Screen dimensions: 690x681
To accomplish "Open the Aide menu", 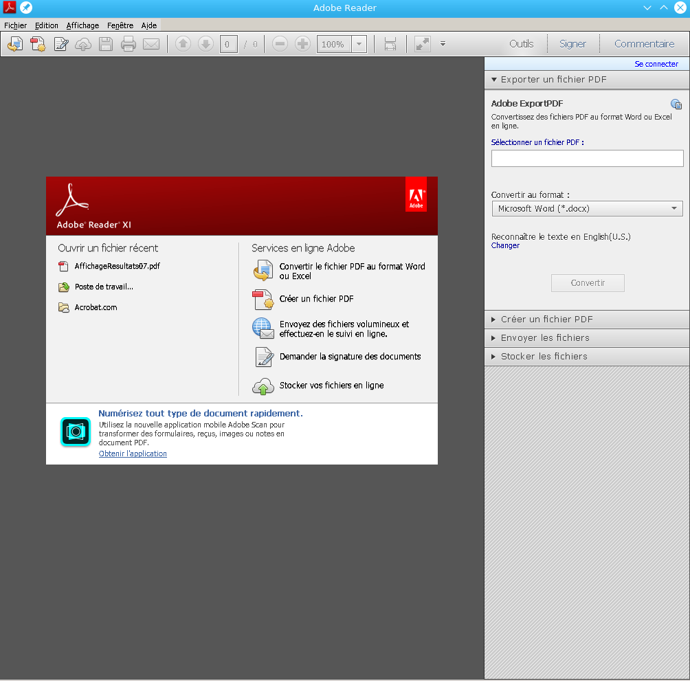I will [x=149, y=25].
